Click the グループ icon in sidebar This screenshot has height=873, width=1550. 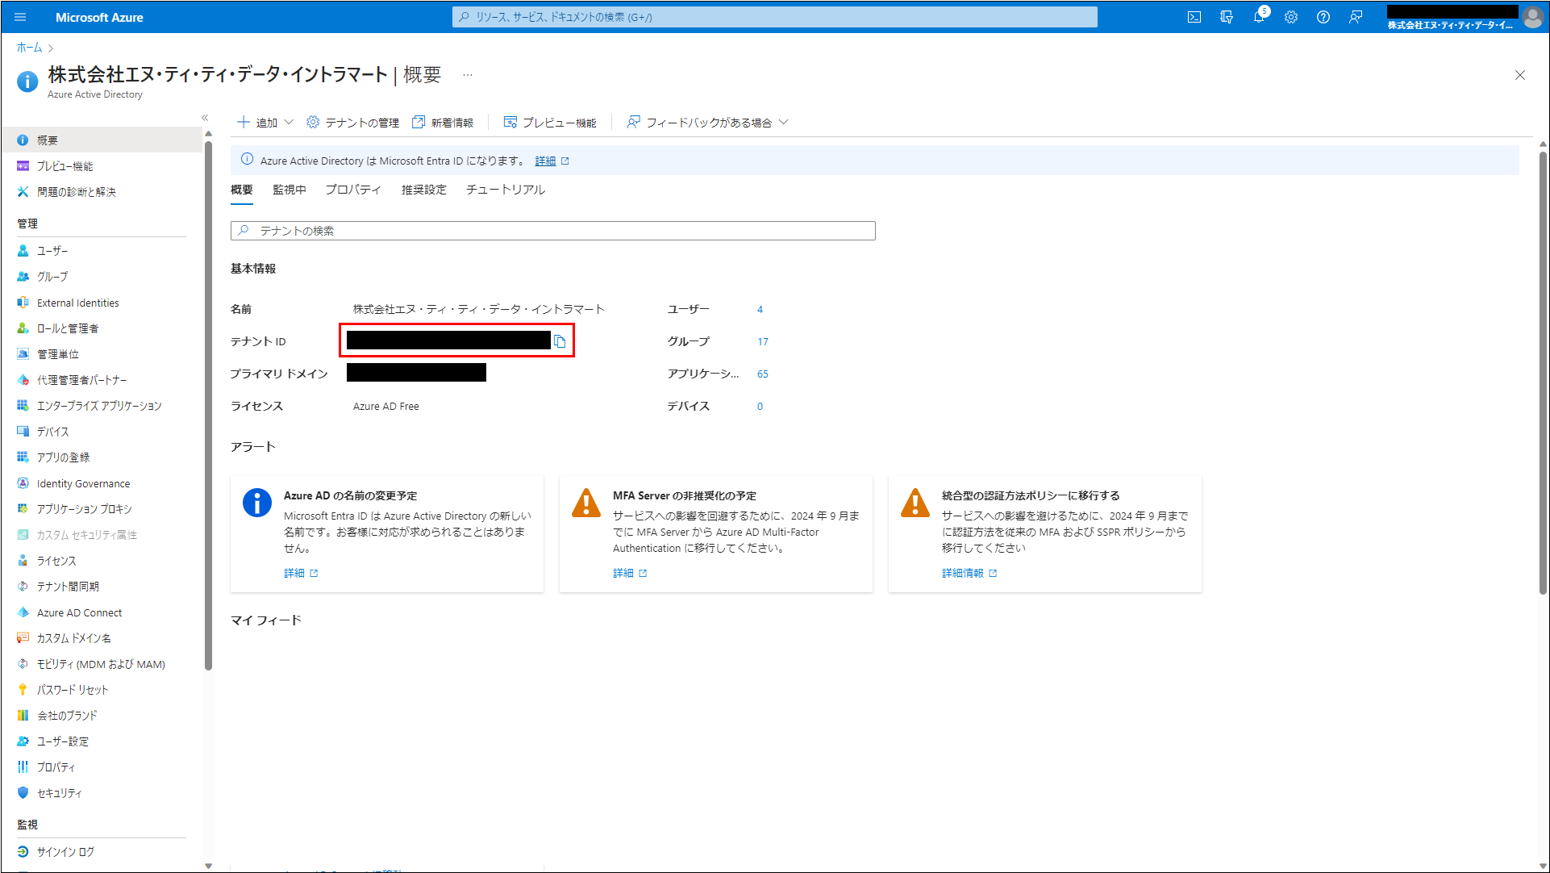(23, 276)
